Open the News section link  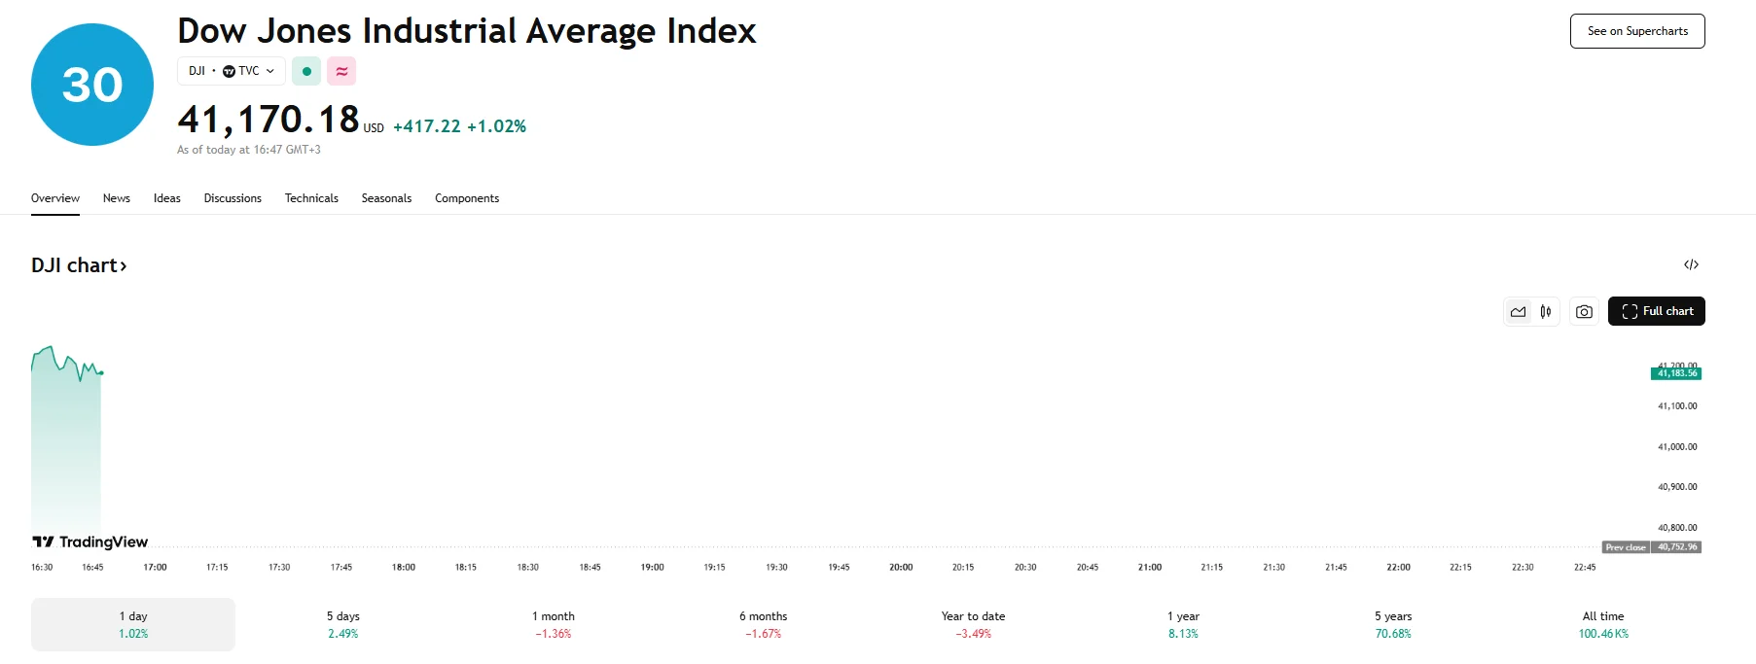click(116, 198)
